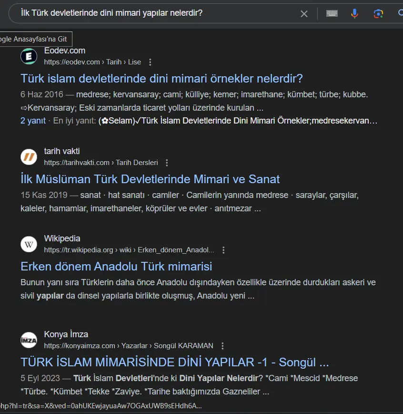
Task: Open Google Lens image search
Action: point(378,13)
